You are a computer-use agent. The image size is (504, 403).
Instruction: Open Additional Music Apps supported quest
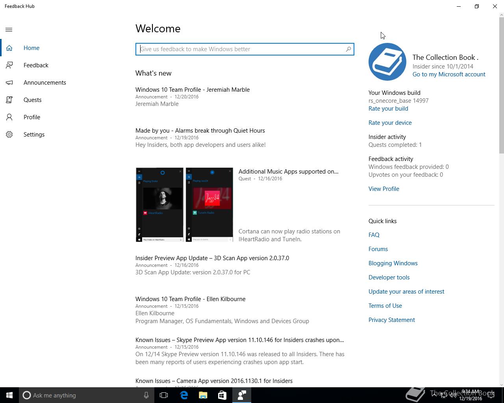click(x=289, y=172)
